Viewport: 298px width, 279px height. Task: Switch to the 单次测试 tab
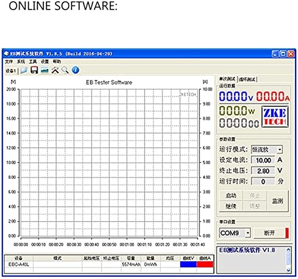227,79
